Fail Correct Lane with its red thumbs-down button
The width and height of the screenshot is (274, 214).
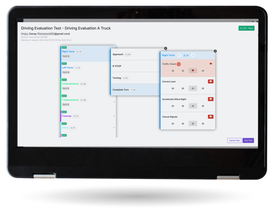click(211, 81)
